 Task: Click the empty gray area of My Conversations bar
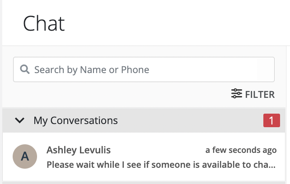pyautogui.click(x=190, y=120)
